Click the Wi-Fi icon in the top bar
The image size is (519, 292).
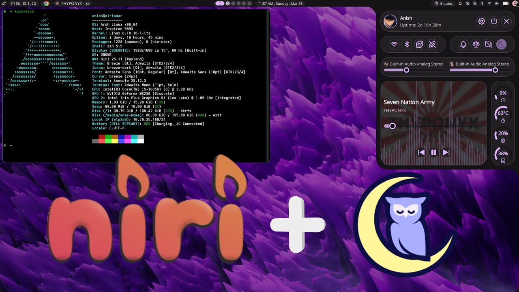pyautogui.click(x=489, y=3)
